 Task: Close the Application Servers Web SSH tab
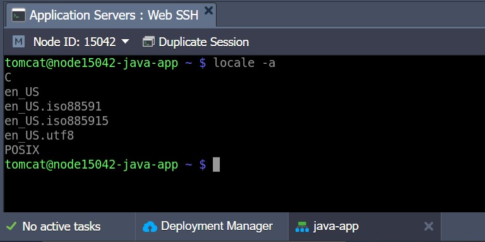(209, 11)
